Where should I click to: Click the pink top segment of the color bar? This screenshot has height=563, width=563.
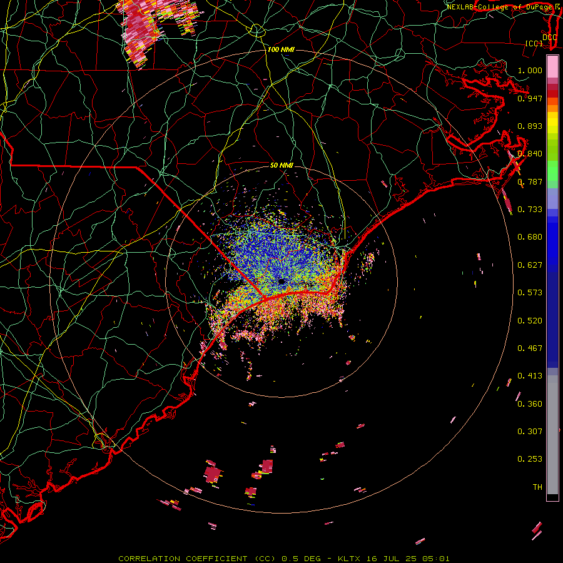click(x=552, y=67)
